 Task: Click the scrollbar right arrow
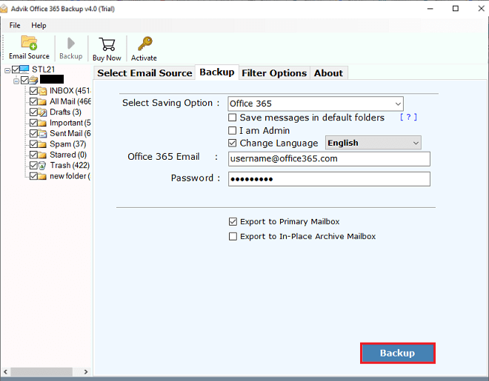(x=86, y=371)
